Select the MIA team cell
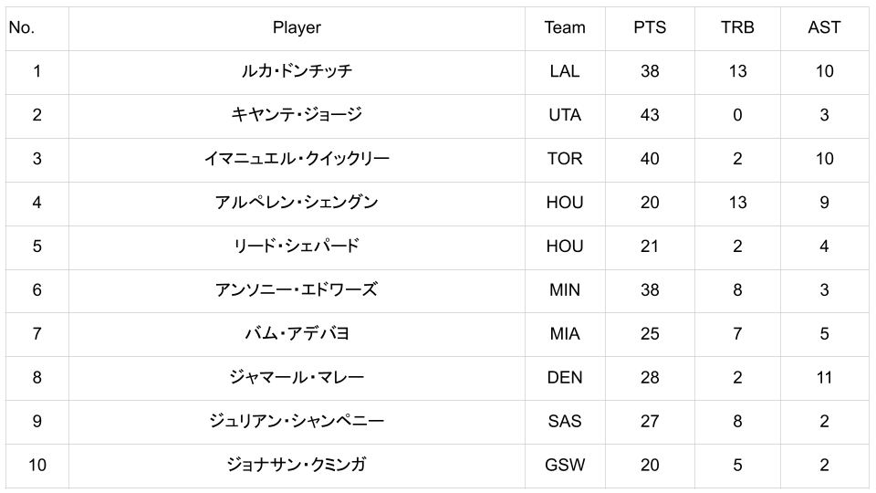Image resolution: width=876 pixels, height=493 pixels. tap(565, 334)
